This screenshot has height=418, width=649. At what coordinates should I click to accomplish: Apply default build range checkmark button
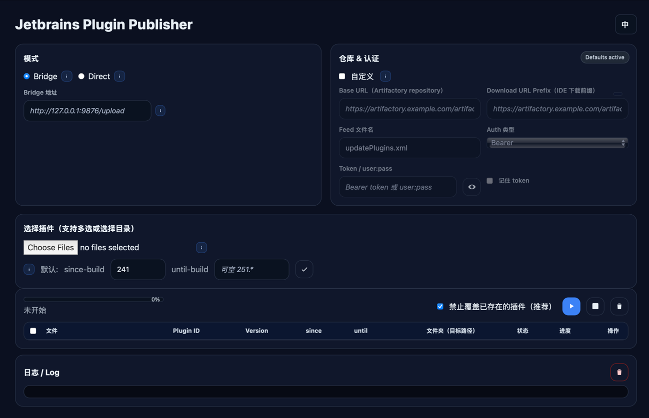click(304, 269)
